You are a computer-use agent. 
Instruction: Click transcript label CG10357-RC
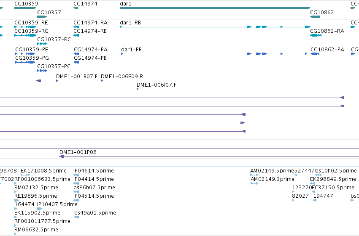click(x=54, y=40)
